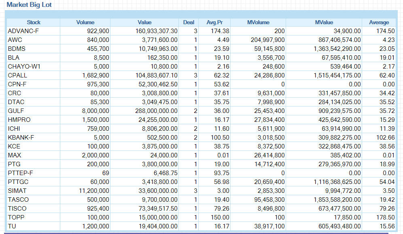
Task: Select the KBANK-F stock name
Action: [21, 138]
